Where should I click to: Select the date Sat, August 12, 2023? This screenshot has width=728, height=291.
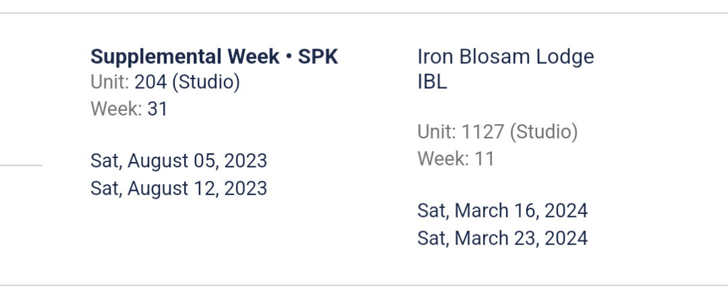pyautogui.click(x=178, y=188)
